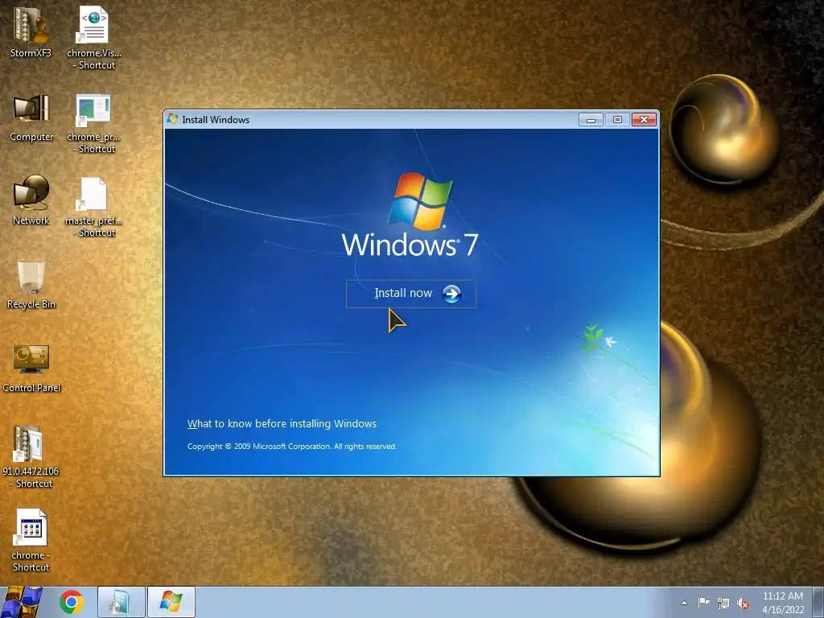
Task: Show hidden tray icons arrow
Action: (684, 603)
